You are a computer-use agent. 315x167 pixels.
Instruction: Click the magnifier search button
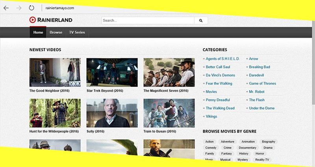point(201,20)
